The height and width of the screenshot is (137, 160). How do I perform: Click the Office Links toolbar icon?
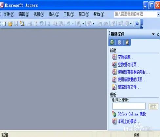pyautogui.click(x=79, y=24)
